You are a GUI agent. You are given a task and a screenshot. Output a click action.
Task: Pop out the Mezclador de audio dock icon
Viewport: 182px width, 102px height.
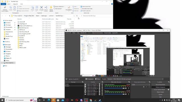[x=129, y=82]
